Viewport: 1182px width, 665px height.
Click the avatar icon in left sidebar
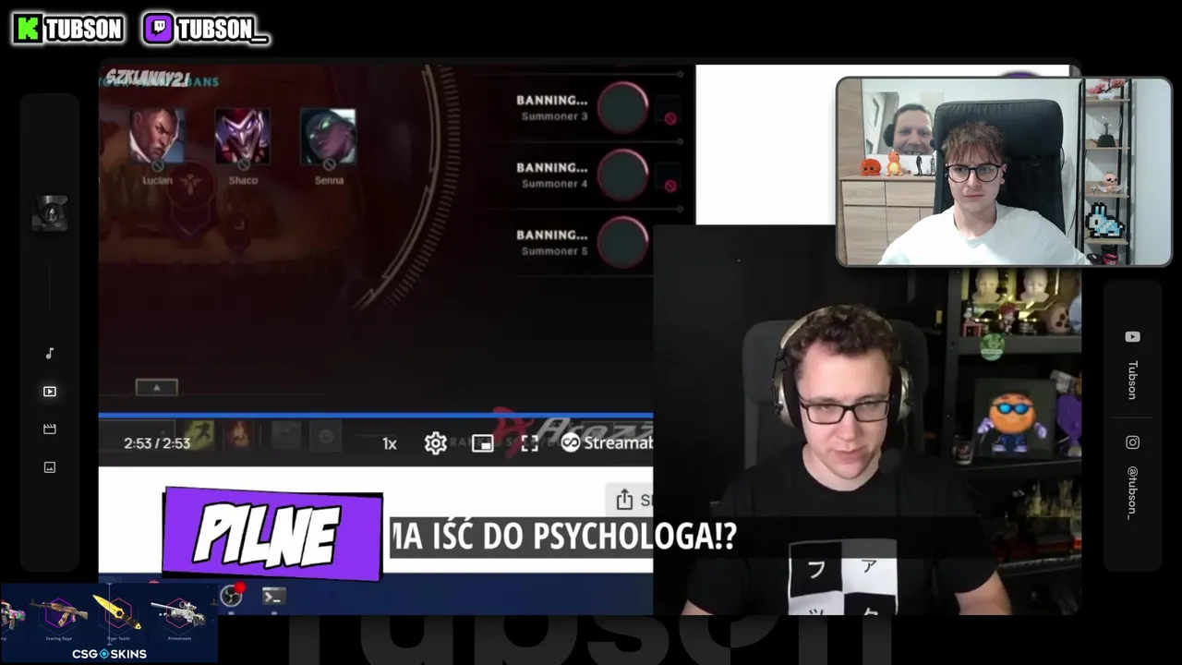click(x=50, y=213)
